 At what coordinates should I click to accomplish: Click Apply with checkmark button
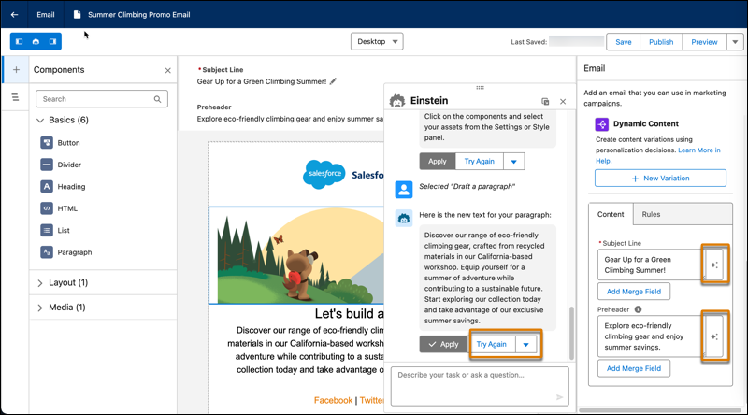tap(443, 344)
